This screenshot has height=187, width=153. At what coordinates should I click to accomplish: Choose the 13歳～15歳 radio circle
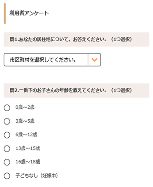(7, 149)
